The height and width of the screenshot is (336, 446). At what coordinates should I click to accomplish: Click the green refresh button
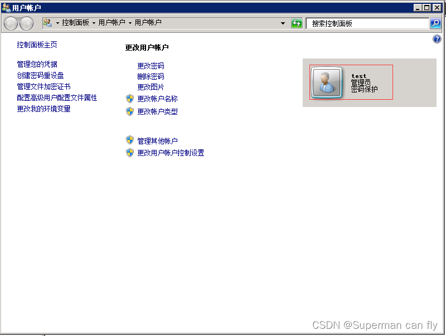click(297, 23)
